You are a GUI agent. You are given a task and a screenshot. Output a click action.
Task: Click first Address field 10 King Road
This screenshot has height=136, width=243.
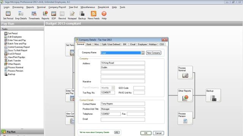pyautogui.click(x=123, y=63)
